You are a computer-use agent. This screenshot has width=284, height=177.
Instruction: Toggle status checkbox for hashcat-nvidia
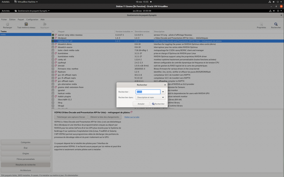click(53, 93)
